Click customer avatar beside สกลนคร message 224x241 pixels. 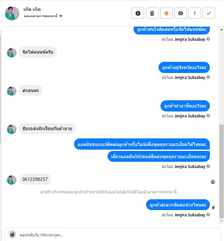[12, 91]
